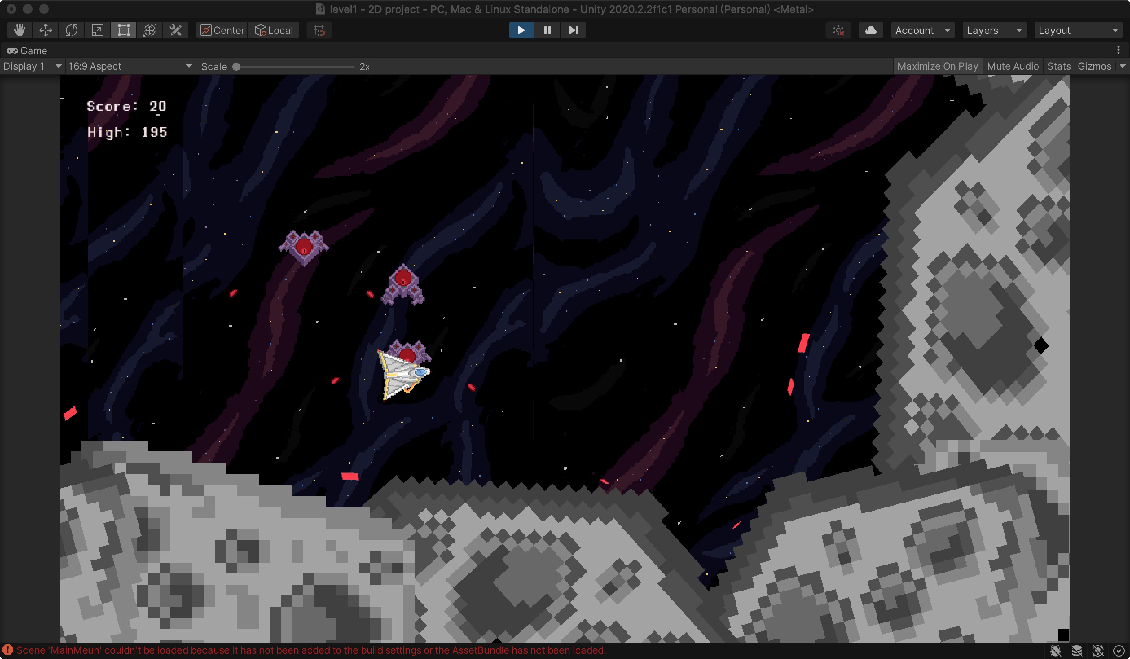Open the Game view options menu

click(1118, 50)
